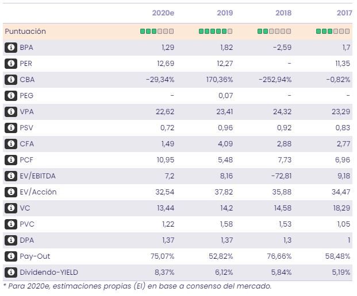357x296 pixels.
Task: Open the Pay-Out info icon
Action: pos(10,256)
